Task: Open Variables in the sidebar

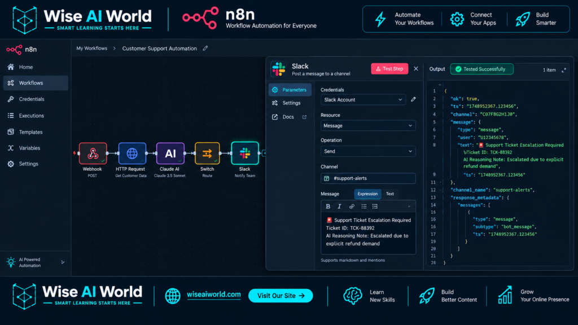Action: coord(36,148)
